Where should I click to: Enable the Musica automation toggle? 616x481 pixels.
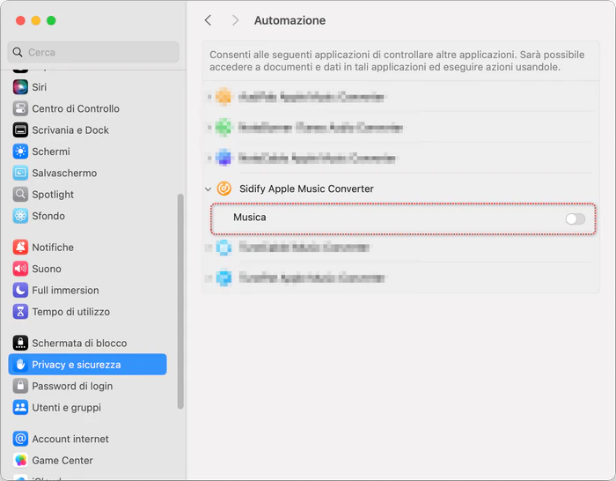(x=576, y=219)
